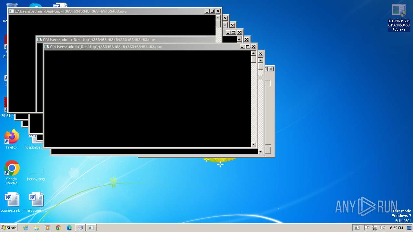Close the rightmost background window behind consoles
Screen dimensions: 413x232
271,69
